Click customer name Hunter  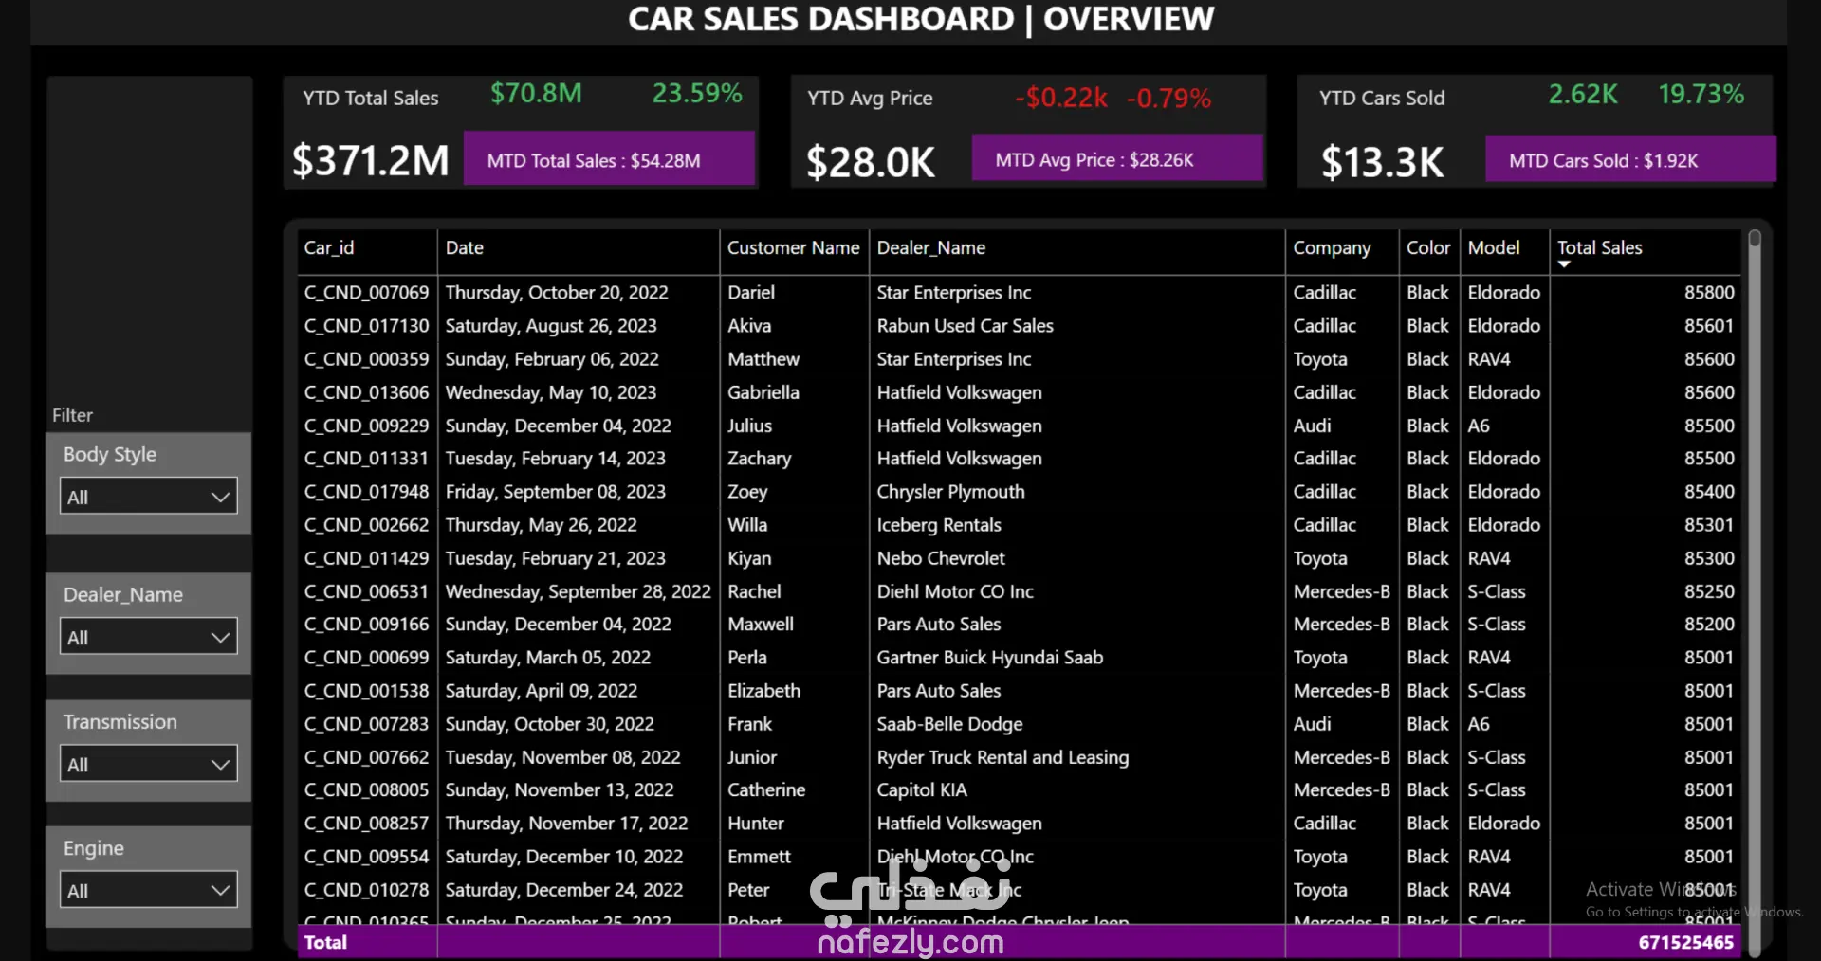tap(756, 824)
